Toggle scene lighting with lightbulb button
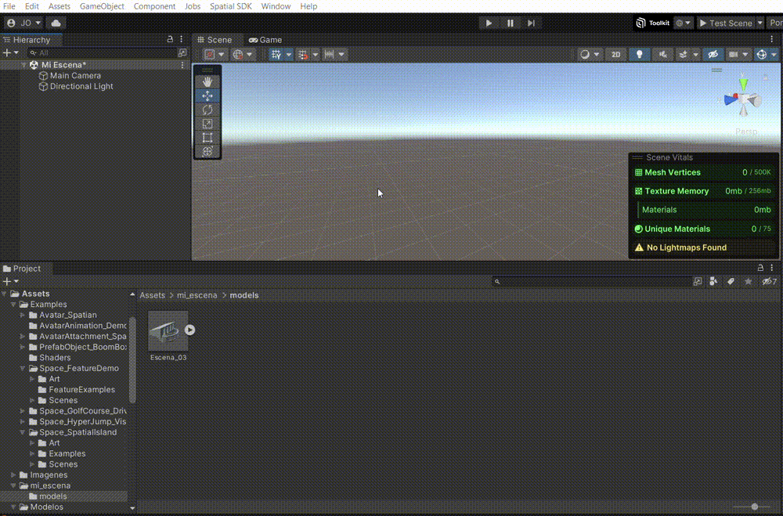Image resolution: width=783 pixels, height=516 pixels. [x=640, y=55]
